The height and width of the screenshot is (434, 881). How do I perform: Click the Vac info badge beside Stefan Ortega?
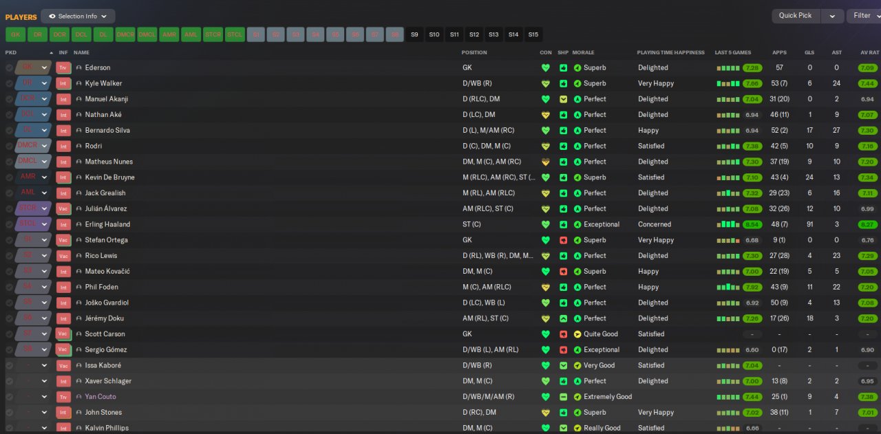[x=63, y=240]
